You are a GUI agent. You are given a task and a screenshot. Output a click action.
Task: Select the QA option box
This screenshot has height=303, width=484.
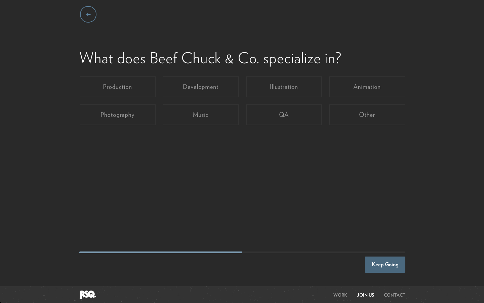tap(284, 115)
